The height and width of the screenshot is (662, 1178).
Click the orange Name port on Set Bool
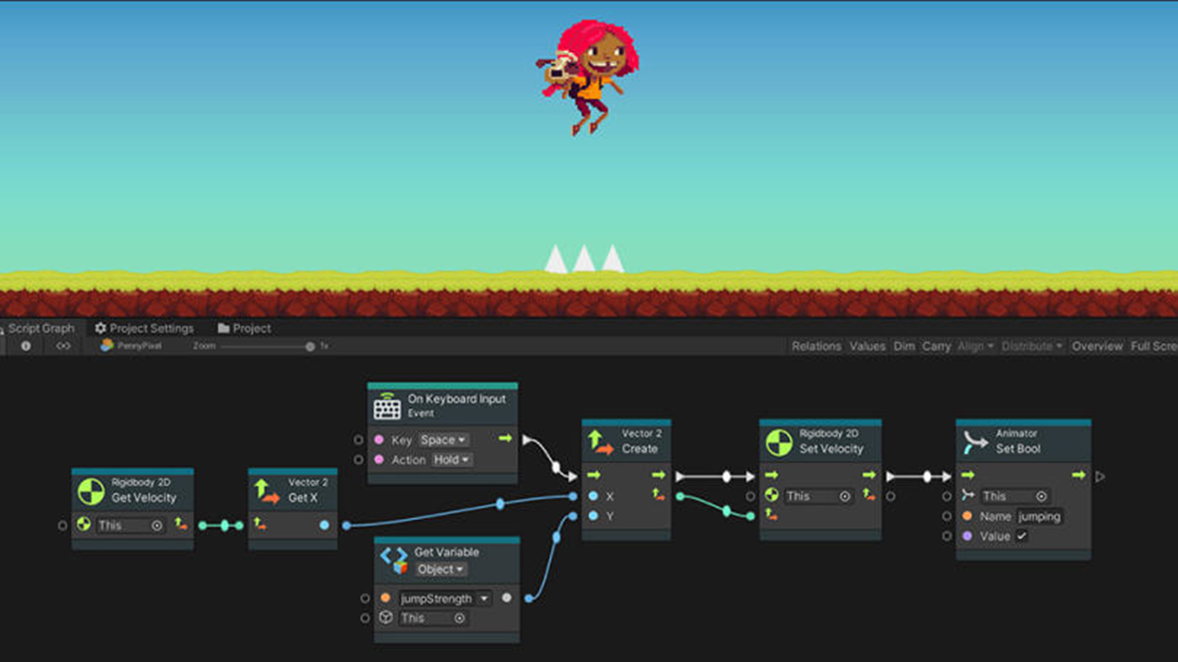(967, 516)
